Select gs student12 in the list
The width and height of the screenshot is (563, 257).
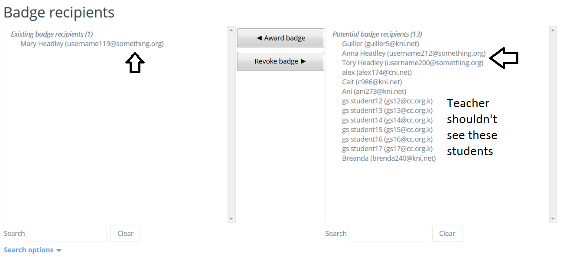coord(387,101)
